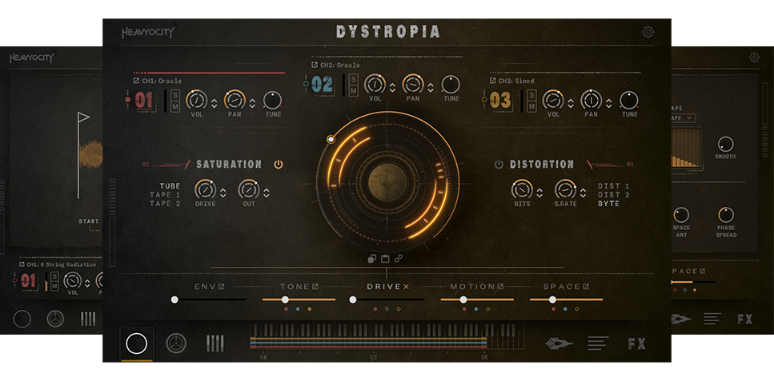Open the circle main page view
Screen dimensions: 774x381
(x=137, y=343)
